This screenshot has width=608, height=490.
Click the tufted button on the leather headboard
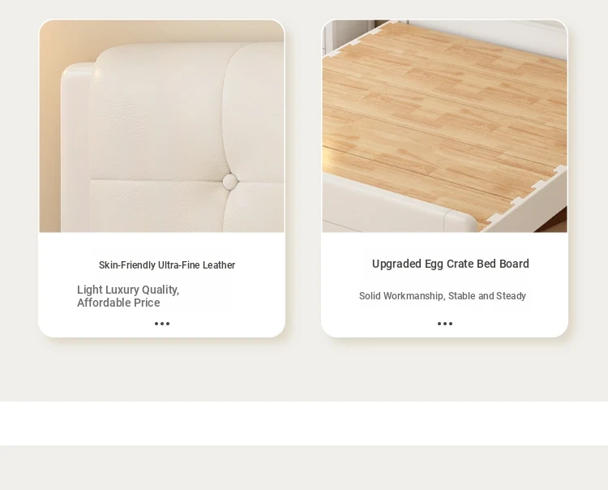230,181
